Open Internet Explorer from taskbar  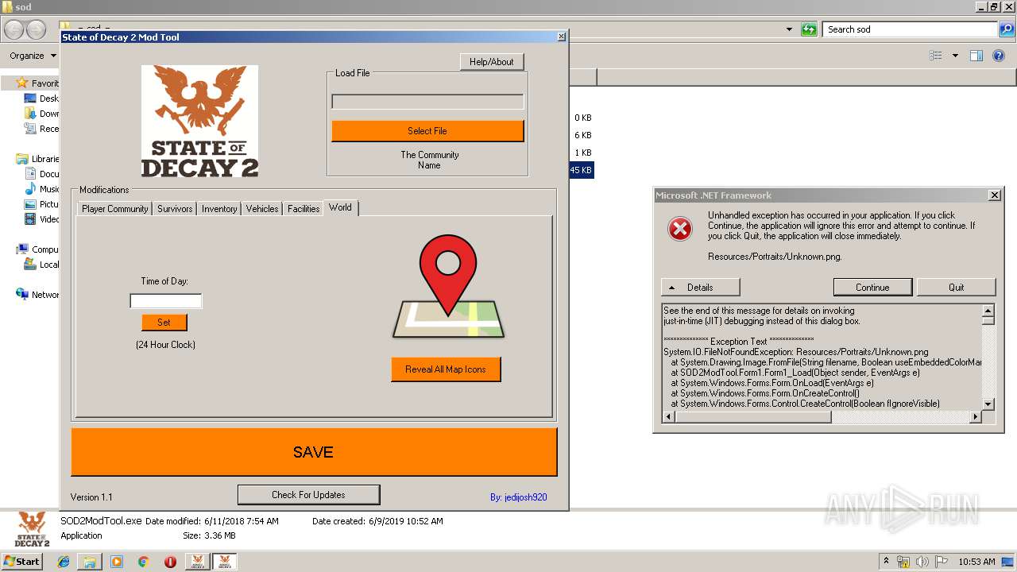pos(64,562)
